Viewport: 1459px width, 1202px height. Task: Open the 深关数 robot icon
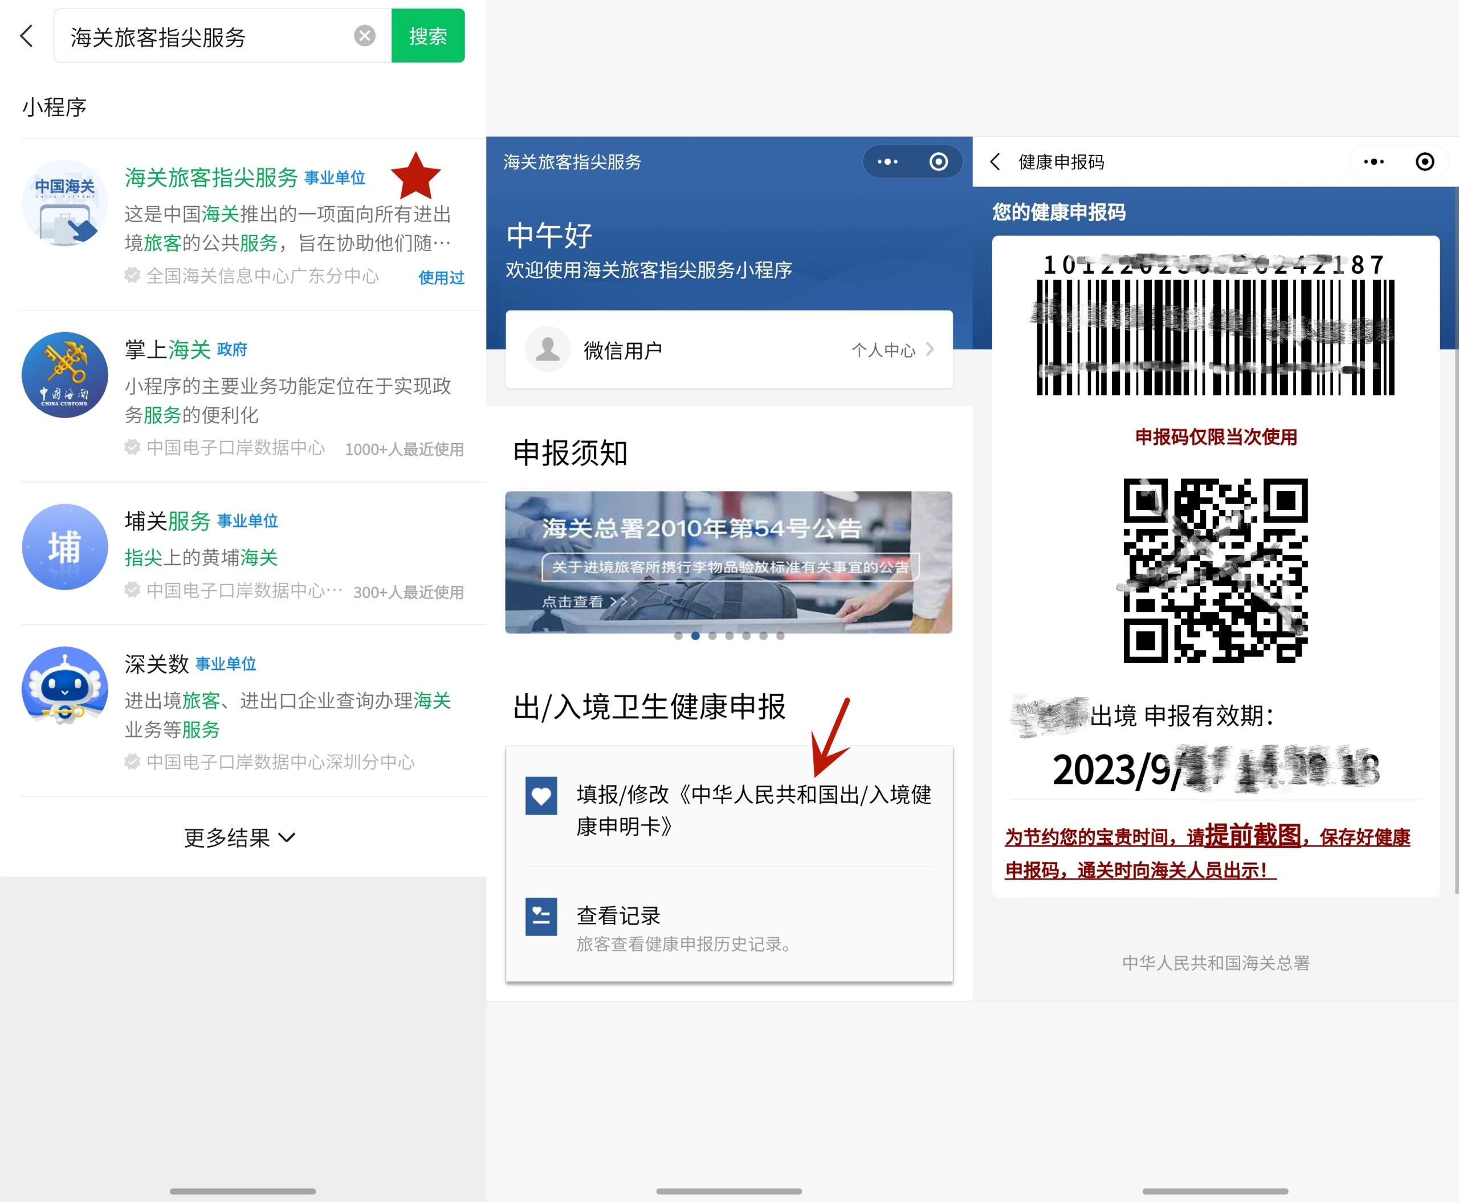point(64,685)
